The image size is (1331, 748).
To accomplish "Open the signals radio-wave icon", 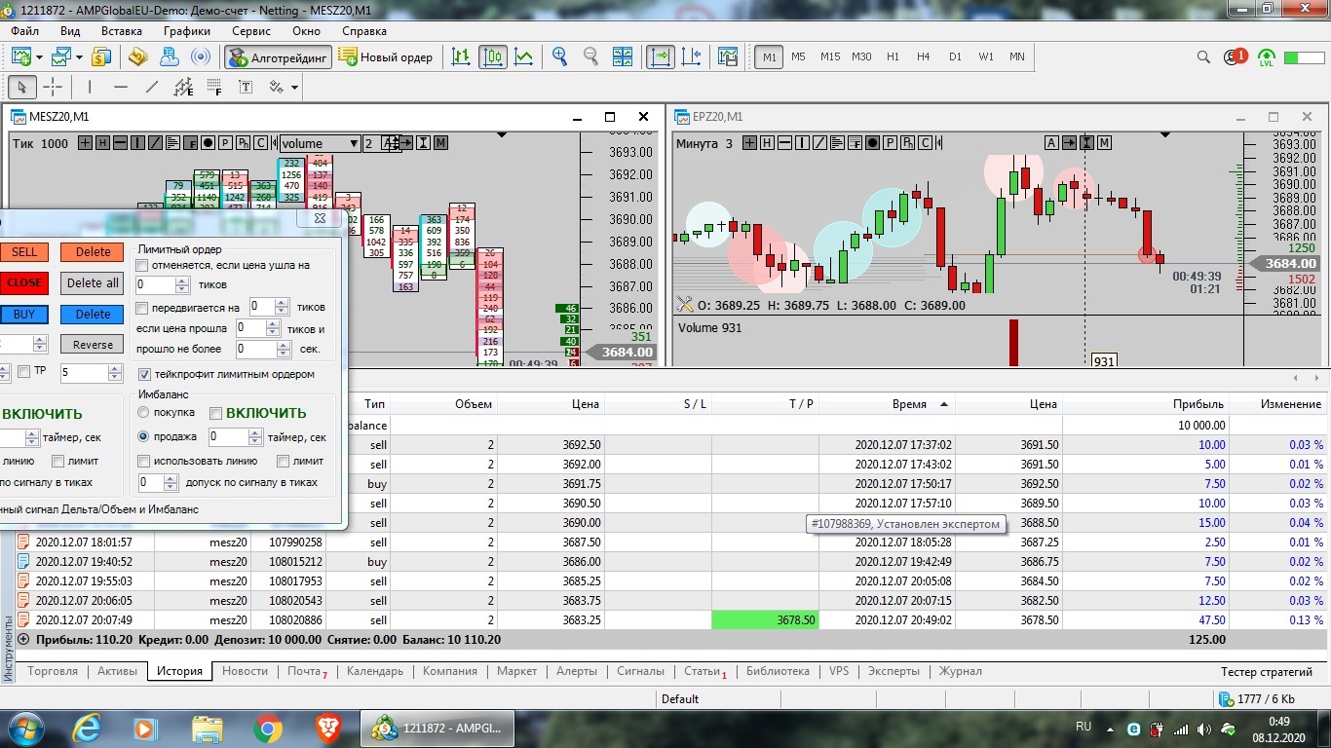I will click(x=200, y=57).
